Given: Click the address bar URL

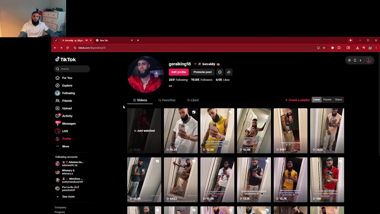Looking at the screenshot, I should click(92, 48).
